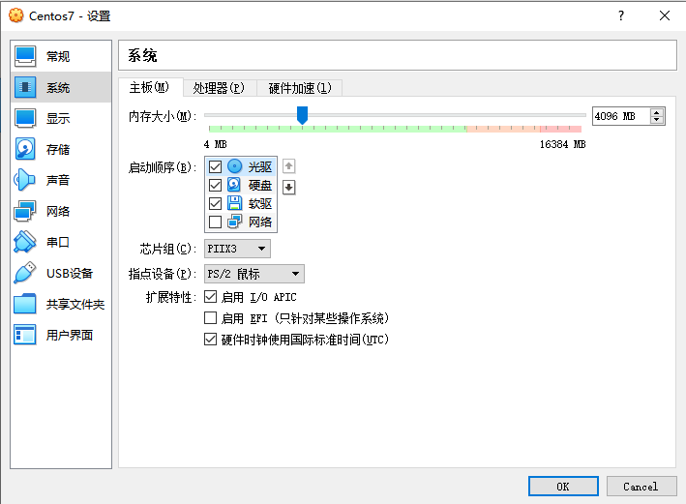Enable 启用 EFI checkbox
686x504 pixels.
[210, 317]
